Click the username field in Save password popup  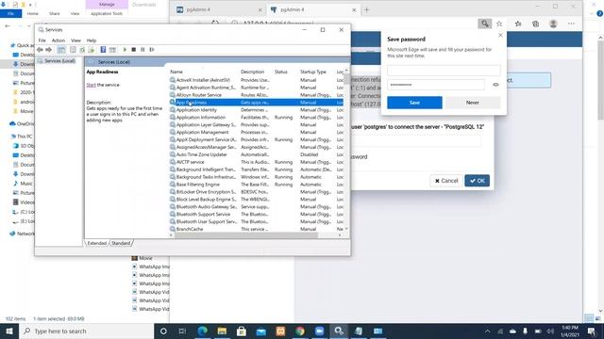coord(444,71)
